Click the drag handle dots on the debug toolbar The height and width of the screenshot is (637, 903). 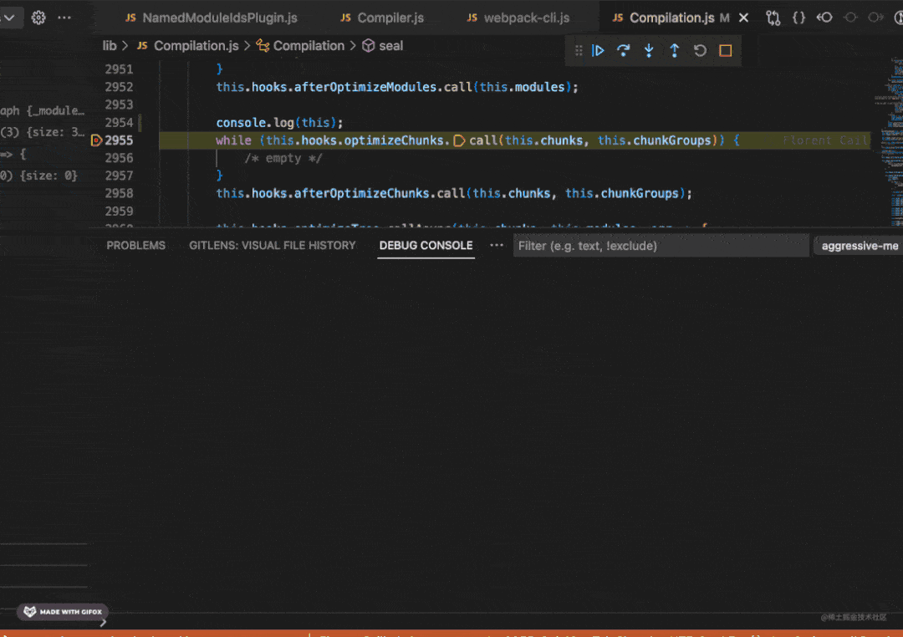578,50
